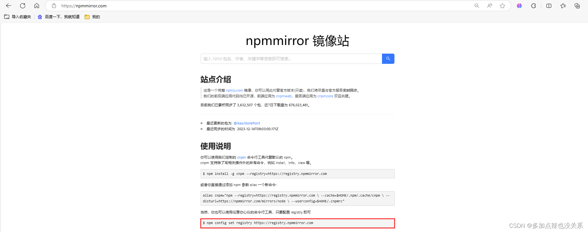
Task: Click the sync timestamp 2023-12-14T08:03:00.171Z
Action: pyautogui.click(x=258, y=129)
